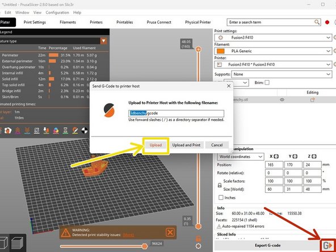Image resolution: width=336 pixels, height=252 pixels.
Task: Close the Send G-Code dialog
Action: click(229, 86)
